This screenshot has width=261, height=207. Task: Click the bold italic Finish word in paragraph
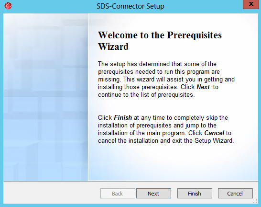click(x=123, y=118)
